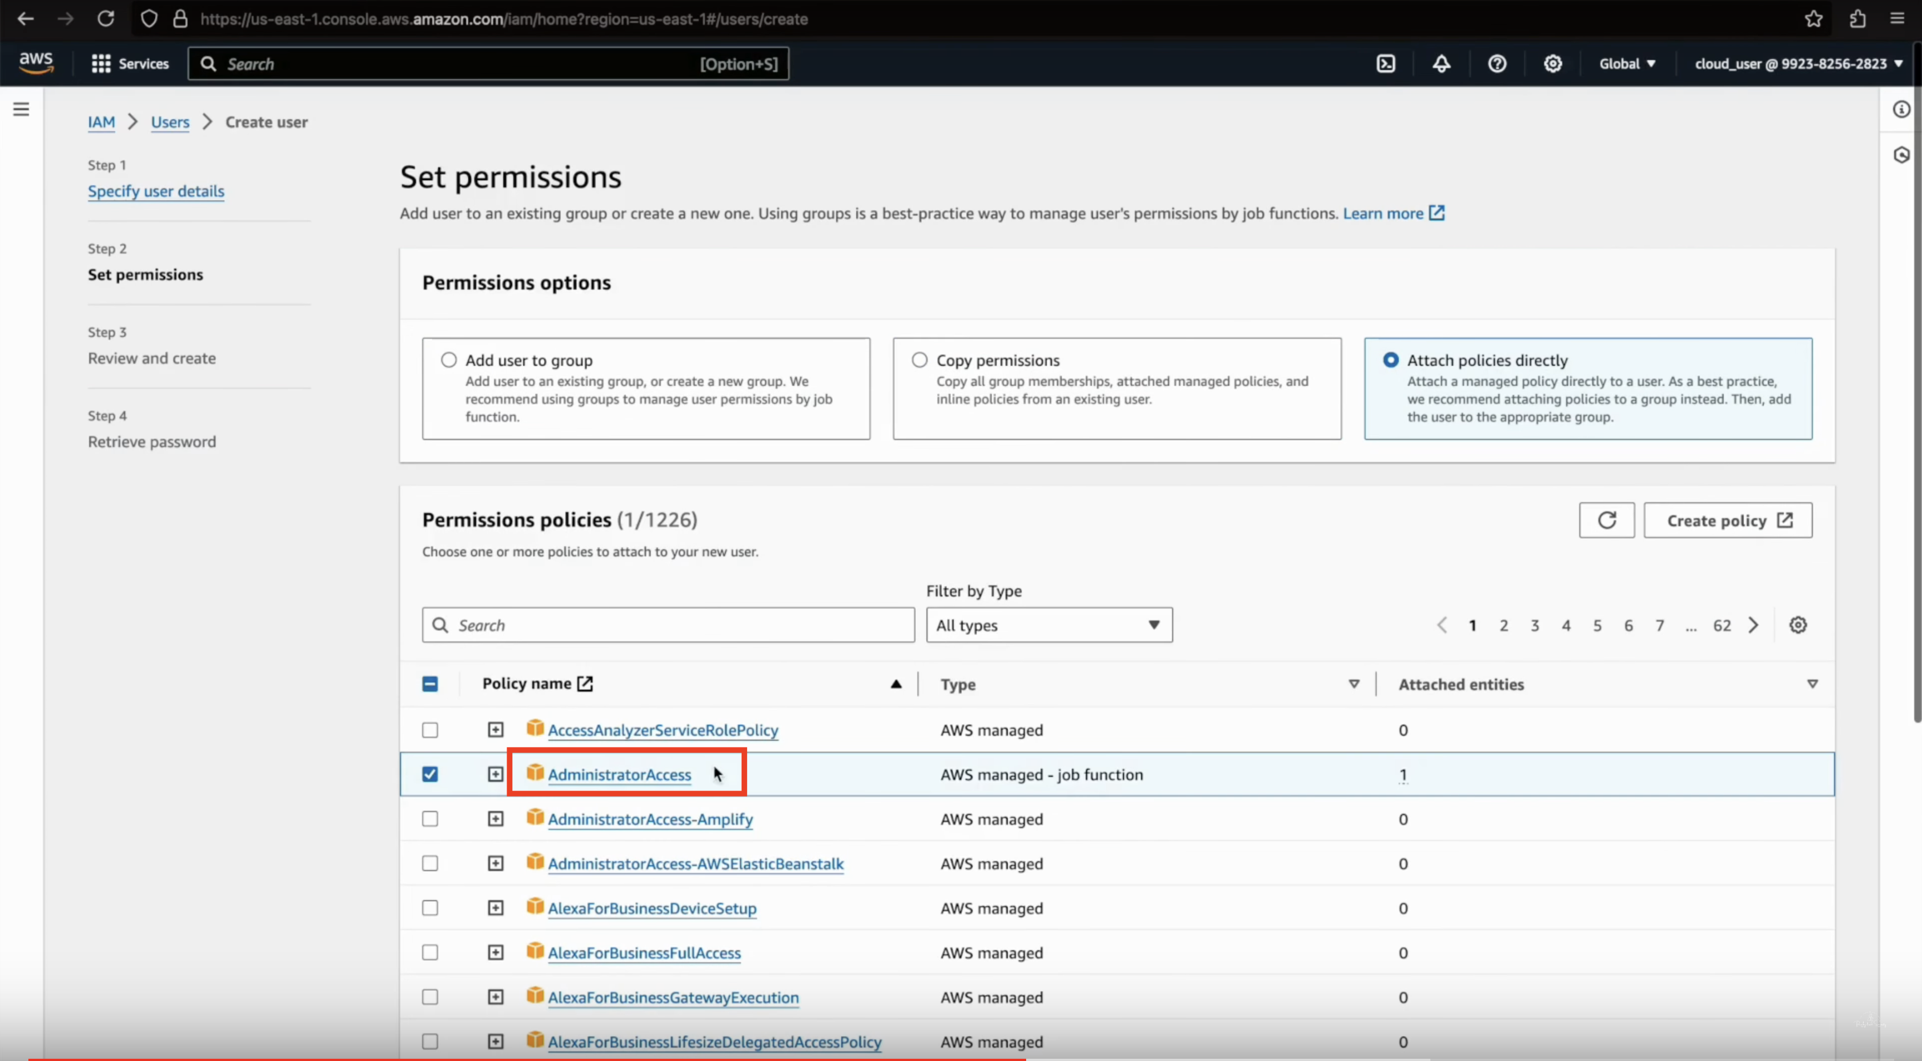The image size is (1922, 1061).
Task: Refresh the permissions policies list
Action: (x=1606, y=520)
